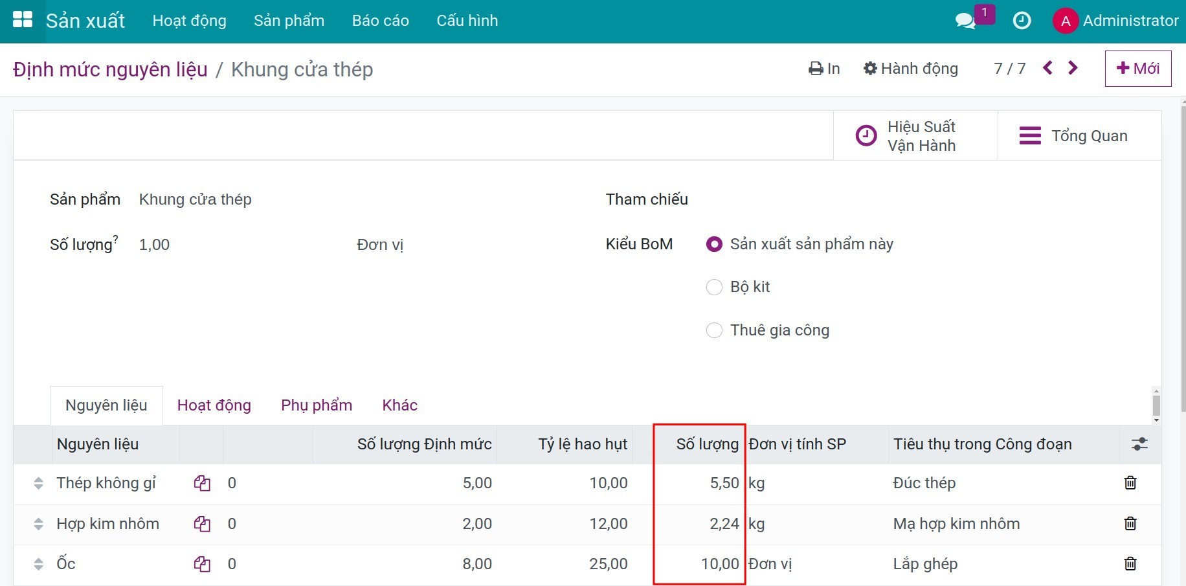
Task: Go back to Định mức nguyên liệu breadcrumb
Action: tap(110, 69)
